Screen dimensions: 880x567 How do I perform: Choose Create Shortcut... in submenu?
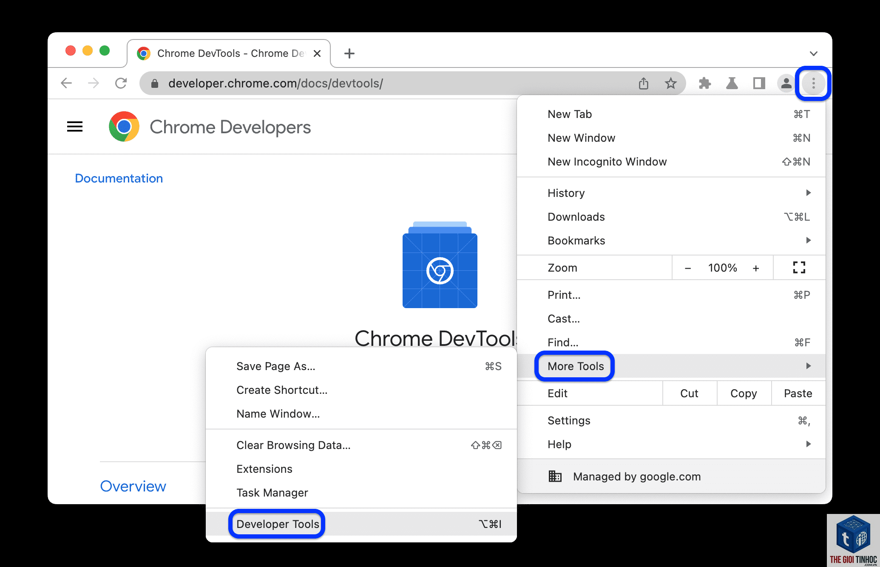click(x=361, y=390)
